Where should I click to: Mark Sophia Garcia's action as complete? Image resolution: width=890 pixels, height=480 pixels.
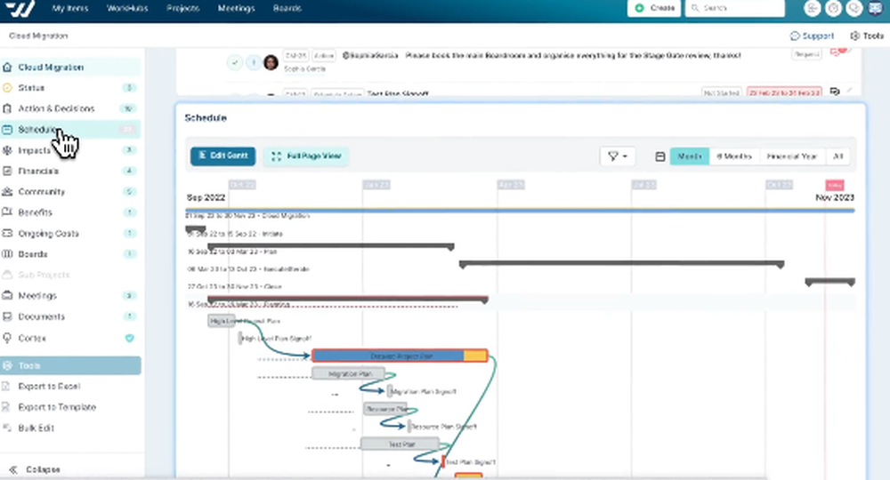pyautogui.click(x=234, y=62)
